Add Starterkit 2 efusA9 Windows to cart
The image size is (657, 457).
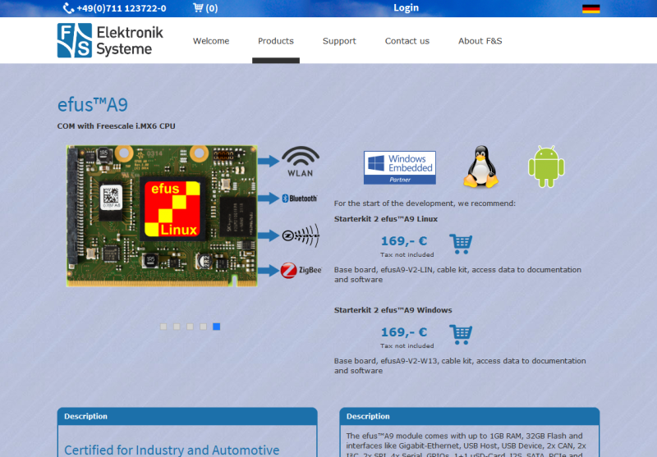tap(461, 335)
